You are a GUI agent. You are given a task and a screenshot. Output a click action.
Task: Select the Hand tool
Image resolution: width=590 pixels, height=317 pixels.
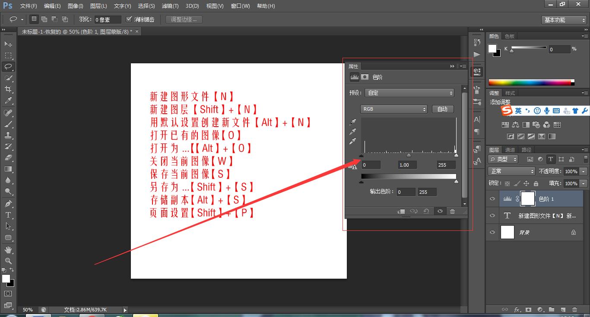point(8,249)
